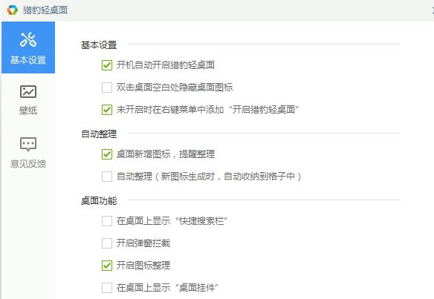
Task: Click the 开启图标整理 label text
Action: [x=143, y=266]
